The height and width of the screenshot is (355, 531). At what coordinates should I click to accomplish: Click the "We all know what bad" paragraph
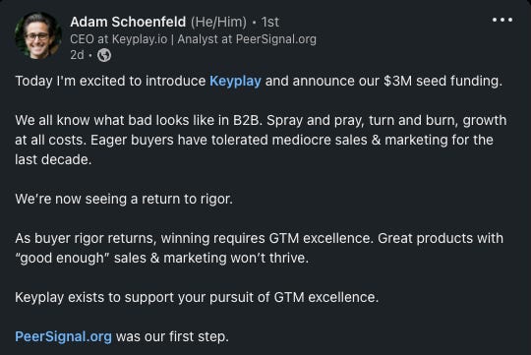click(x=261, y=140)
